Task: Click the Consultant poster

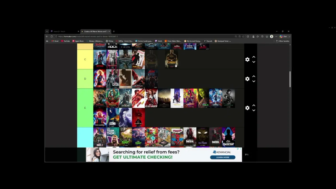Action: click(x=228, y=137)
